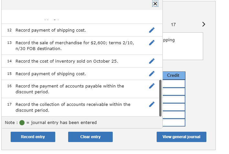This screenshot has width=229, height=154.
Task: Edit entry 13 sale of merchandise
Action: tap(151, 43)
